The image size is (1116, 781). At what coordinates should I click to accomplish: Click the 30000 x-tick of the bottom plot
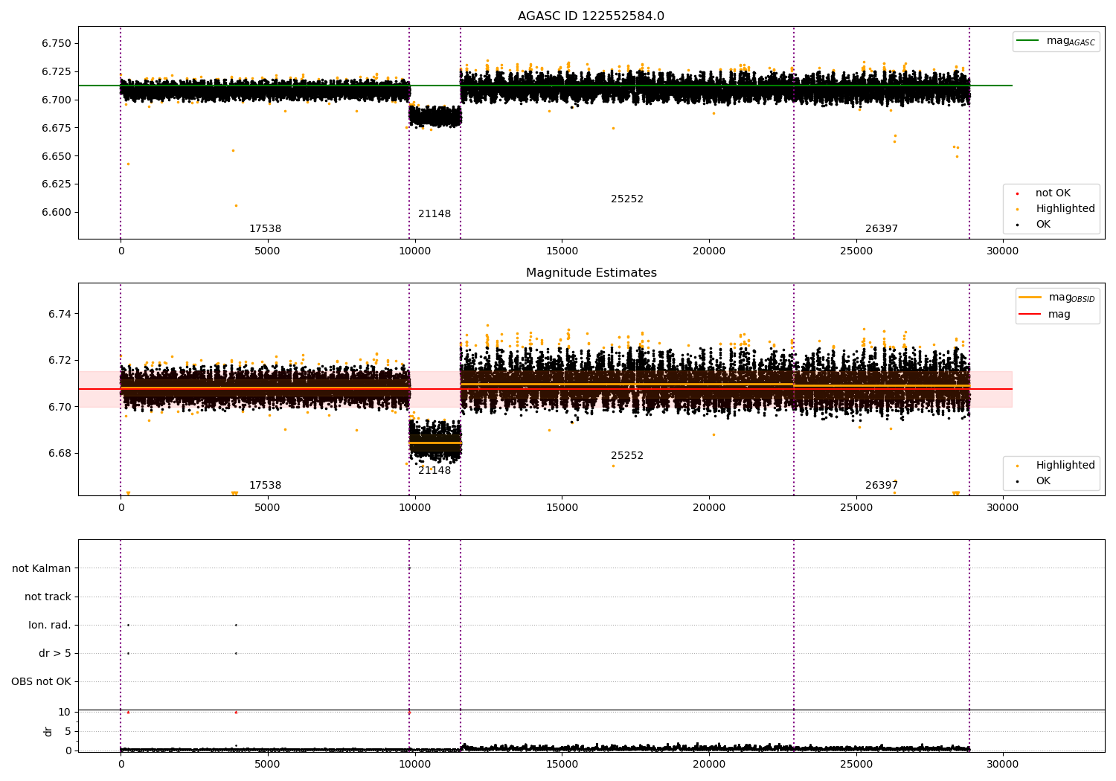[x=1003, y=764]
